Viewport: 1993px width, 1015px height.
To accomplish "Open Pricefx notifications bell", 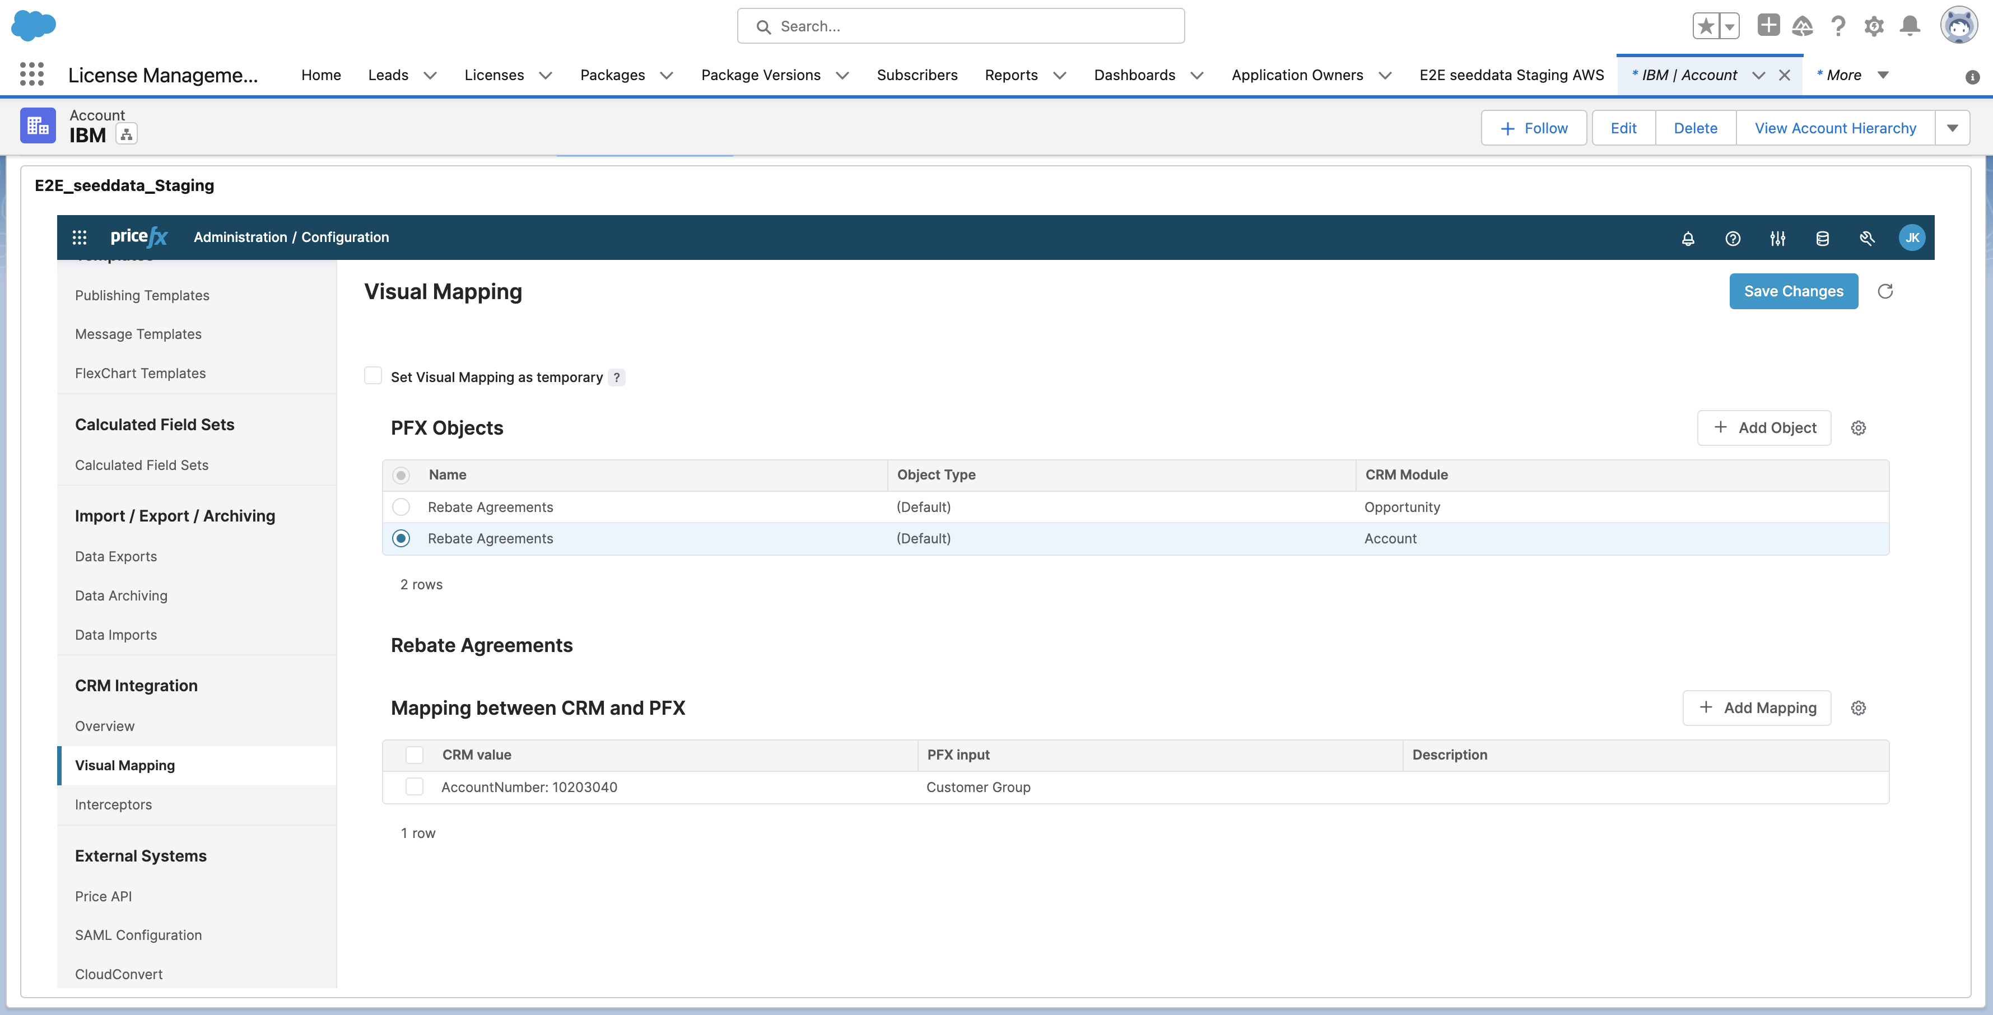I will tap(1688, 238).
